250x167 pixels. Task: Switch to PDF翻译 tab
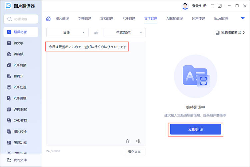[129, 19]
